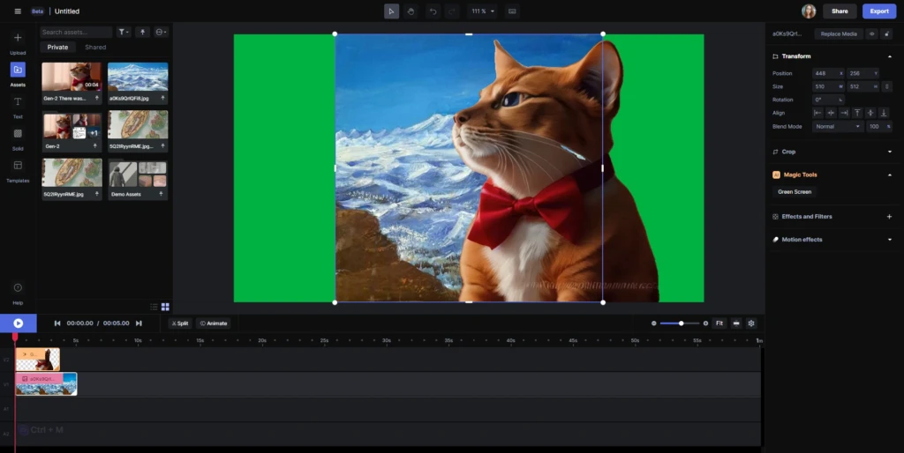Activate the hand pan tool
The width and height of the screenshot is (904, 453).
click(x=411, y=11)
